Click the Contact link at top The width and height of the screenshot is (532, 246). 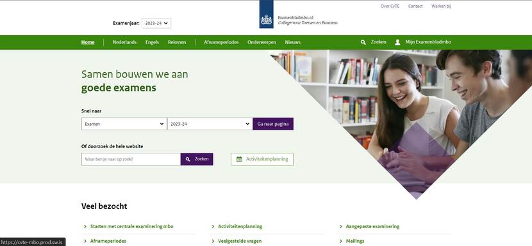click(x=415, y=6)
